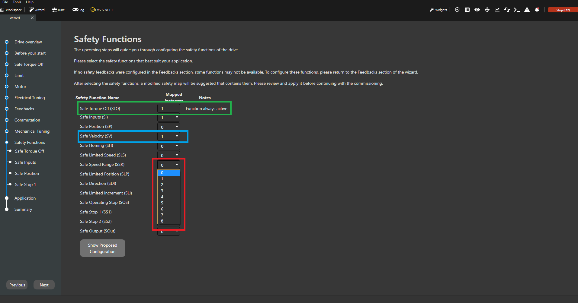Expand the Safe Position (SP) dropdown
578x303 pixels.
click(169, 127)
